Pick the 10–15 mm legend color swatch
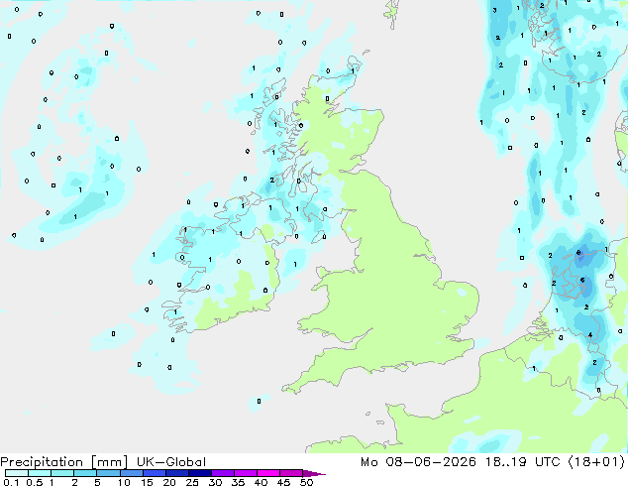Screen dimensions: 628x486 coord(132,473)
